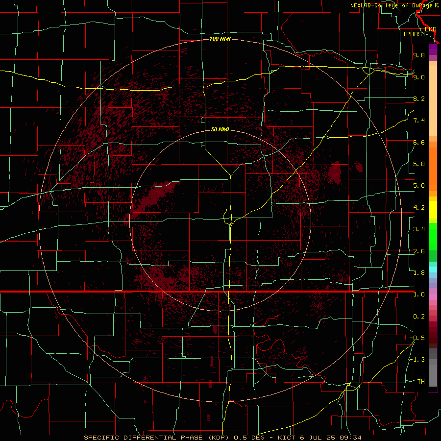The width and height of the screenshot is (441, 441).
Task: Click the 1.0 value on the color scale
Action: click(x=419, y=294)
